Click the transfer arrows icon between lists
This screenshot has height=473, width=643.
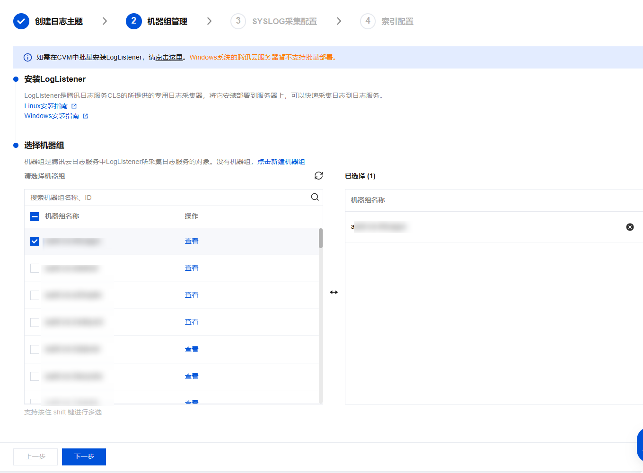tap(334, 292)
